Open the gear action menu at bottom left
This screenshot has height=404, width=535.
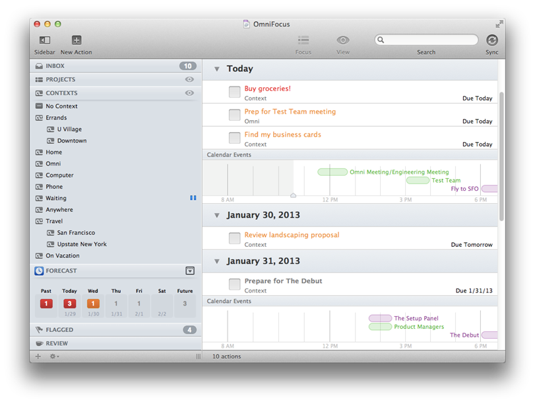pyautogui.click(x=53, y=356)
